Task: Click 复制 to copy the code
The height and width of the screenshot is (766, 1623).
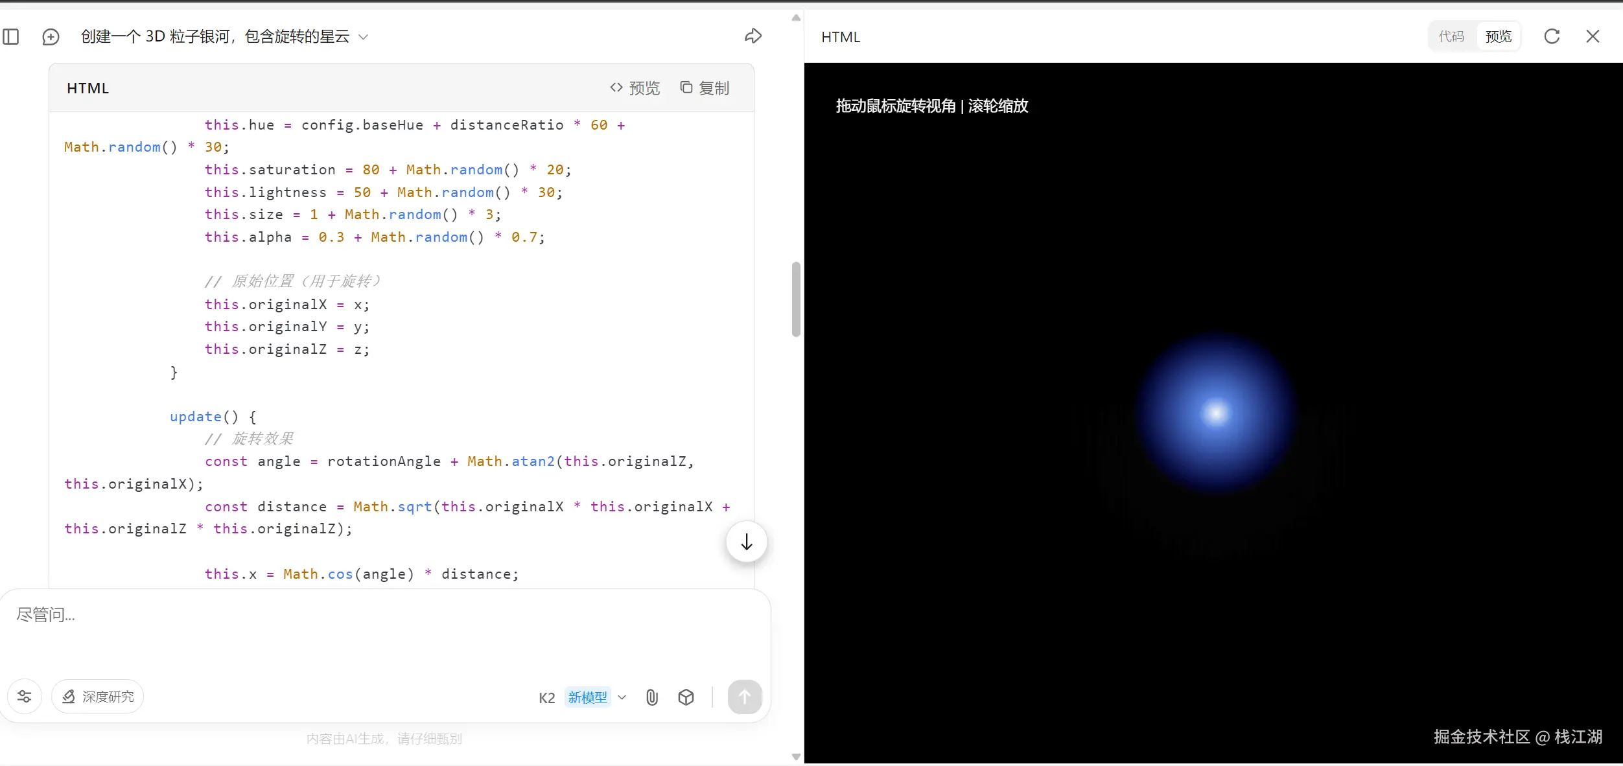Action: tap(705, 87)
